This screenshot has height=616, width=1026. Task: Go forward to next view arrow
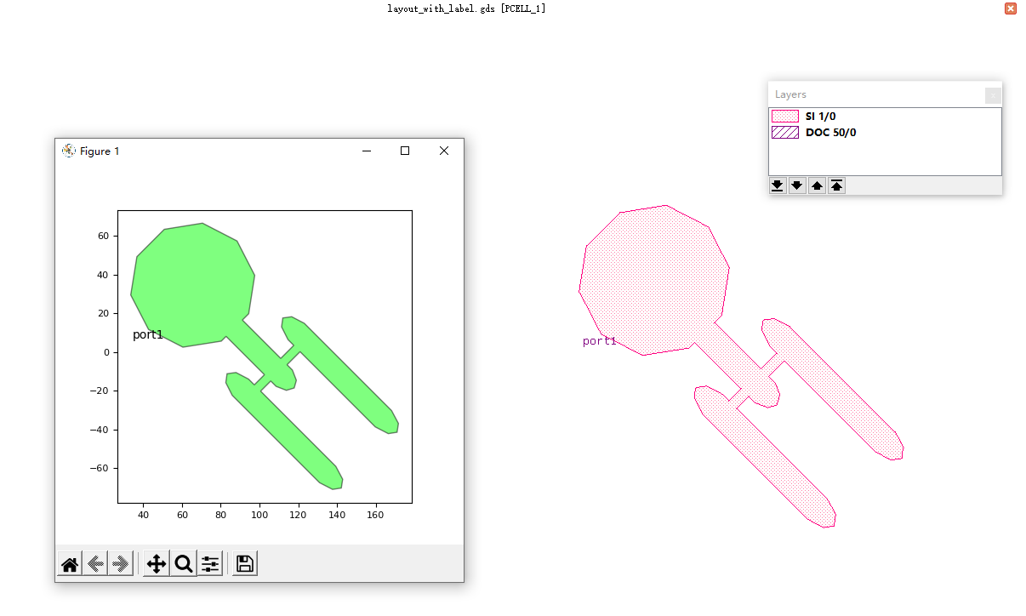tap(121, 563)
